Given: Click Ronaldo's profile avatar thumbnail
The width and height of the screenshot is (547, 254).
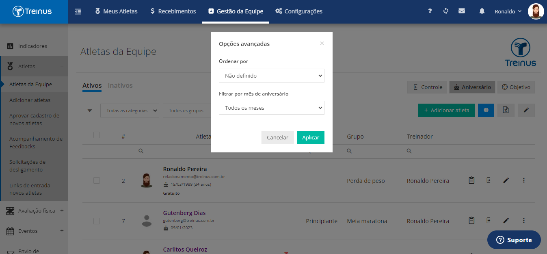Looking at the screenshot, I should click(x=536, y=11).
